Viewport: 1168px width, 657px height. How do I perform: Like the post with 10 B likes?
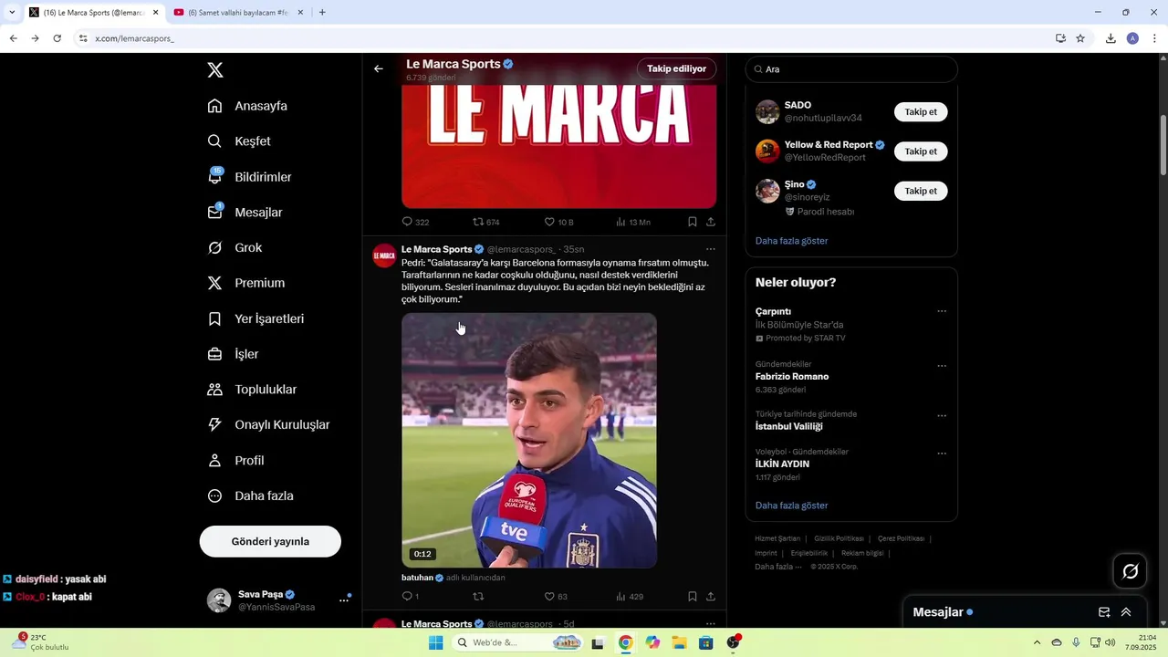pos(558,222)
